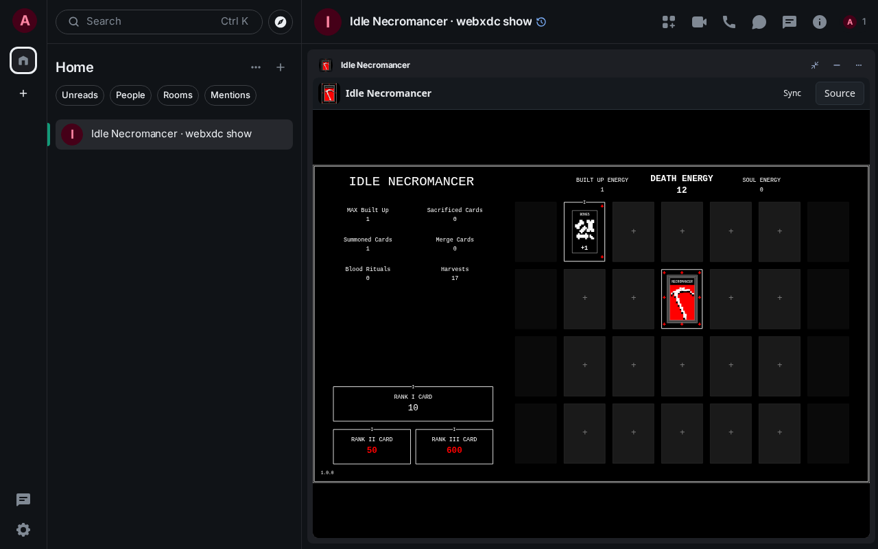Filter chats by Unreads
The width and height of the screenshot is (878, 549).
(80, 95)
